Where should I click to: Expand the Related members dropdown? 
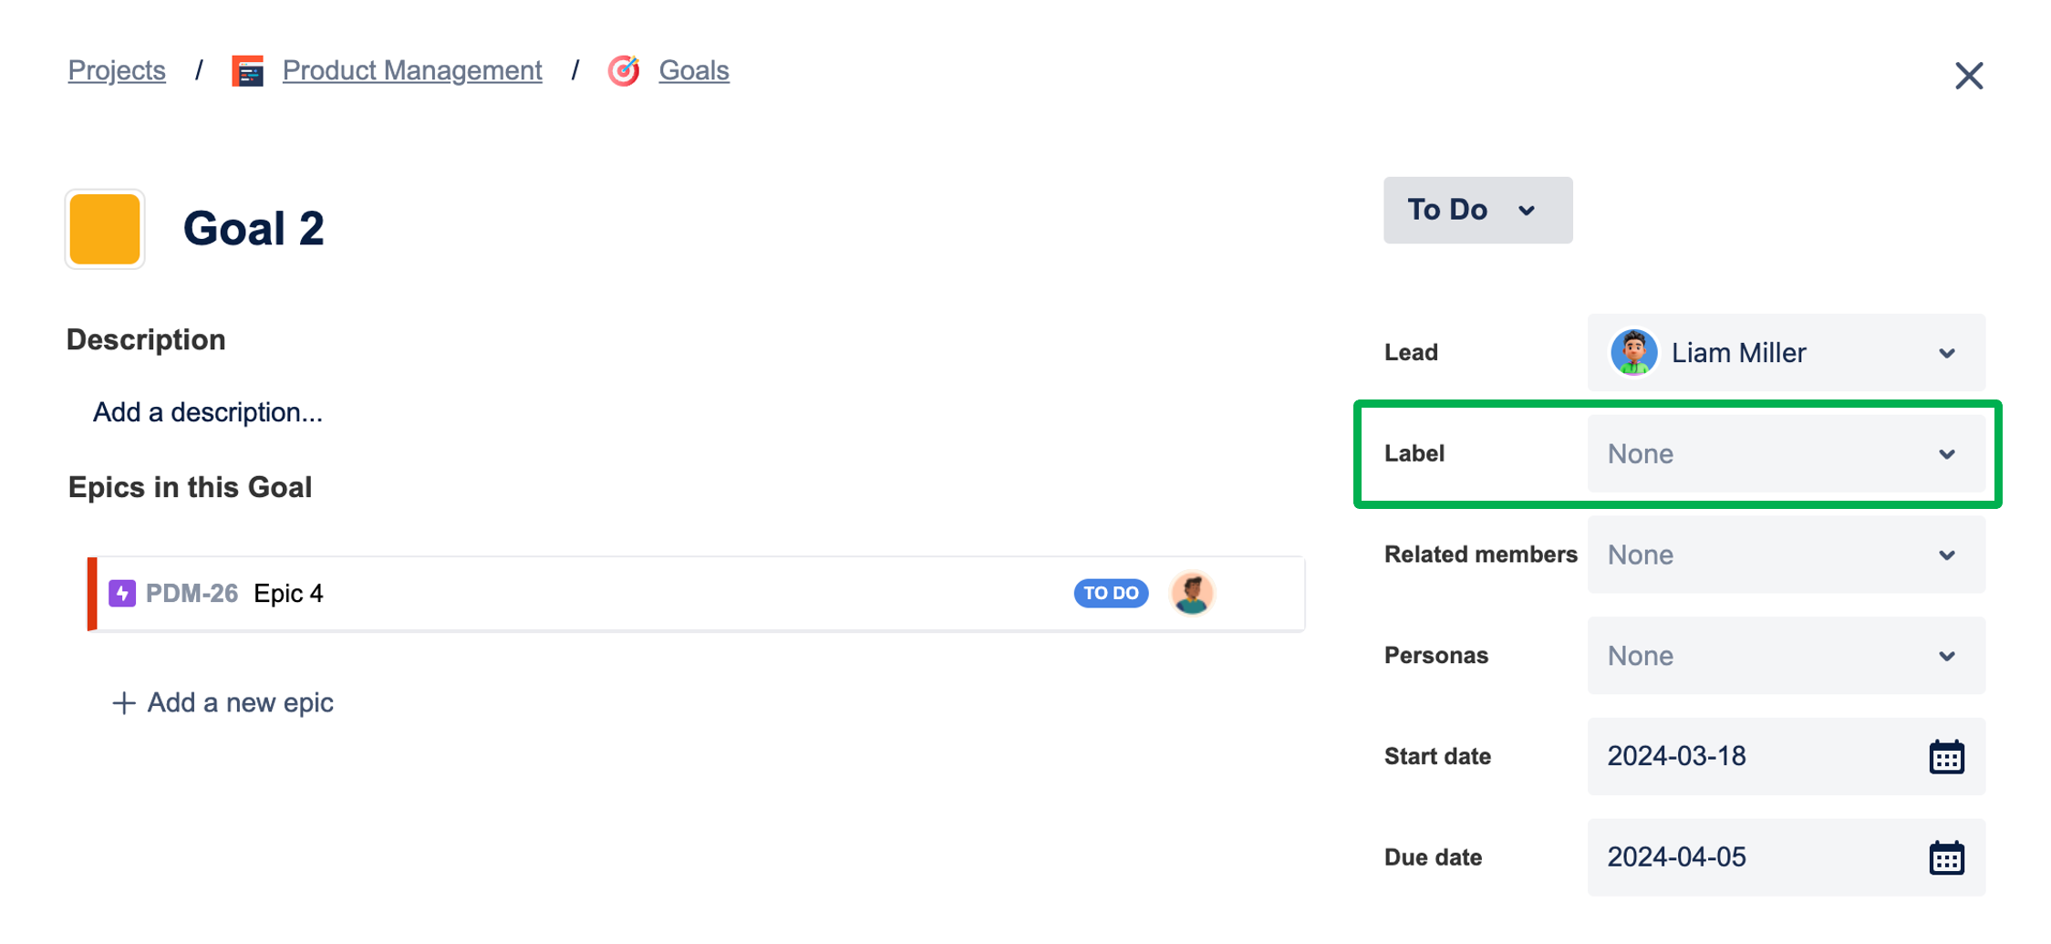coord(1786,555)
